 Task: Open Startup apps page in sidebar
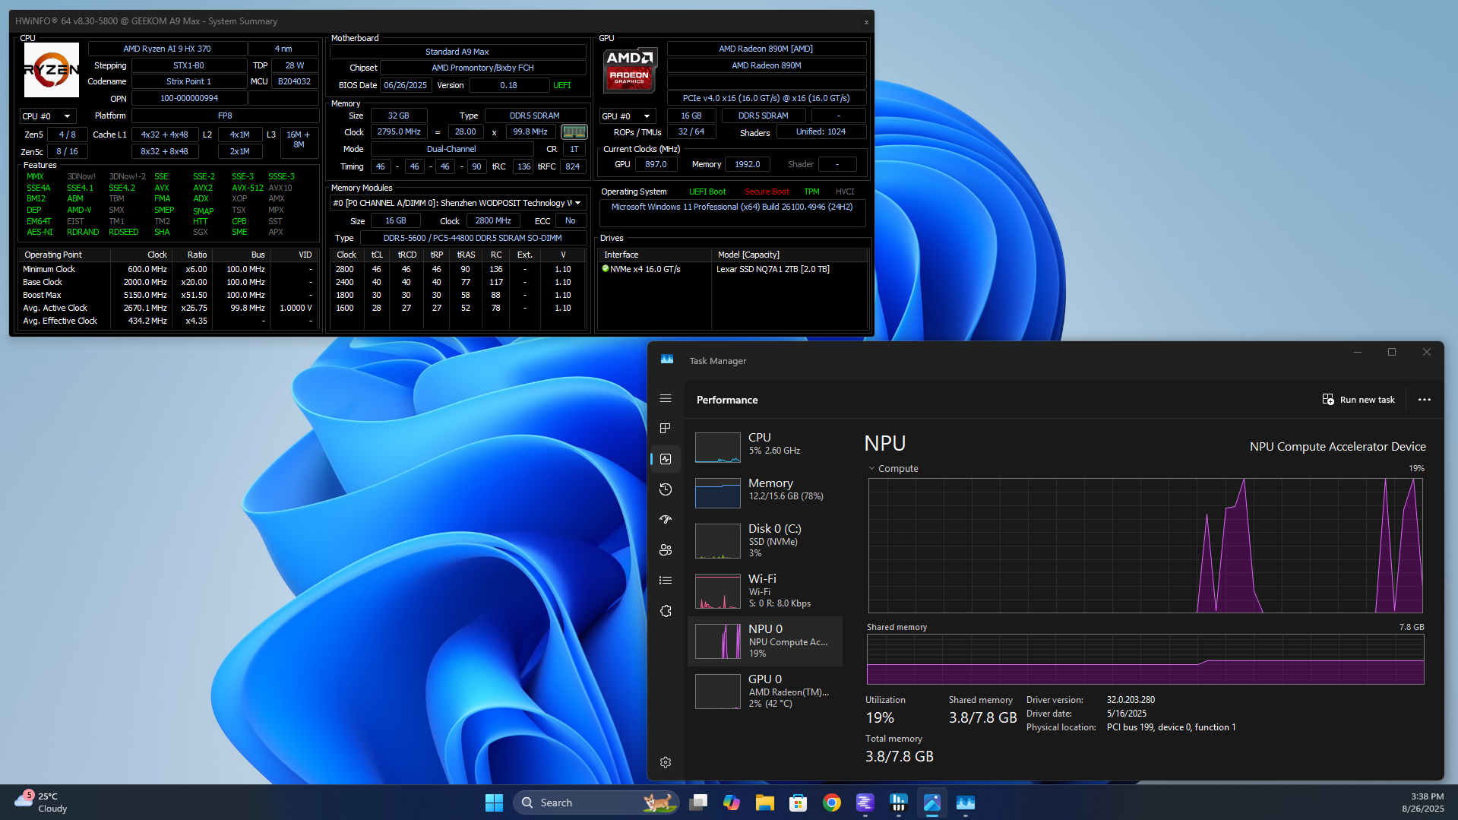click(666, 520)
